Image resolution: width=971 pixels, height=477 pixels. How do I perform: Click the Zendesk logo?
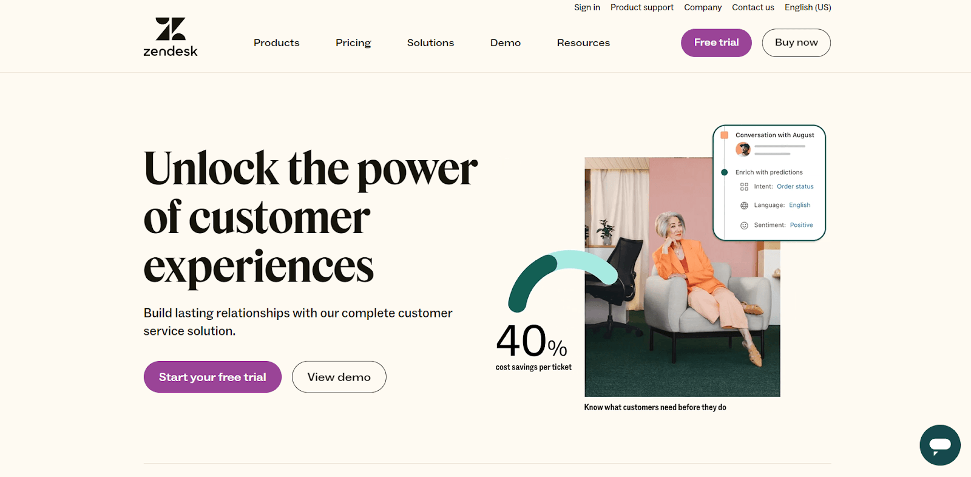point(171,38)
